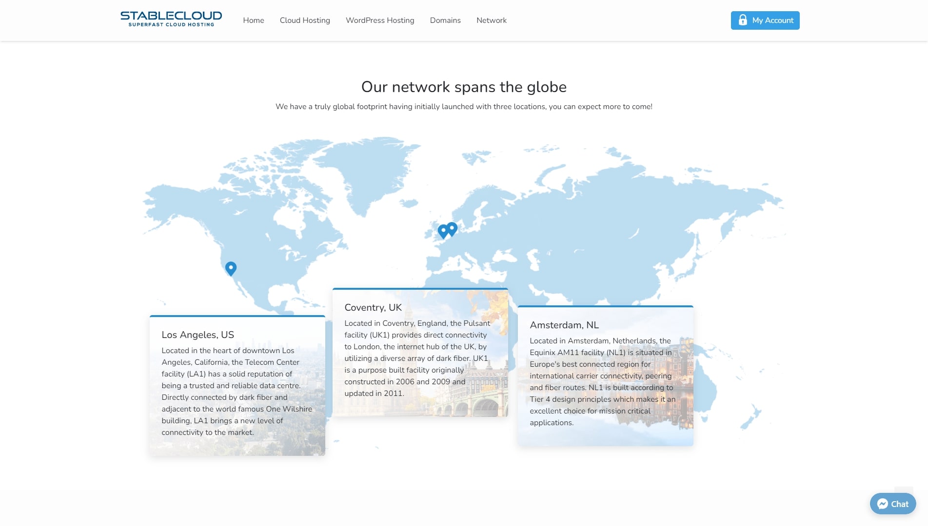
Task: Click the Amsterdam, NL card heading
Action: pos(564,325)
